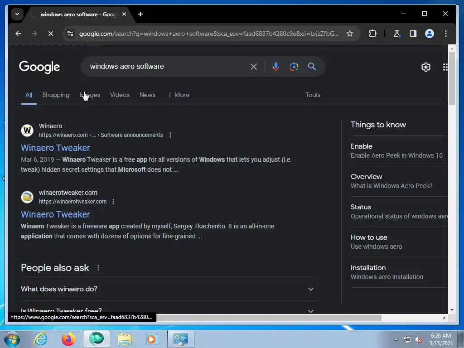The height and width of the screenshot is (348, 464).
Task: Open Google quick settings gear
Action: (x=426, y=67)
